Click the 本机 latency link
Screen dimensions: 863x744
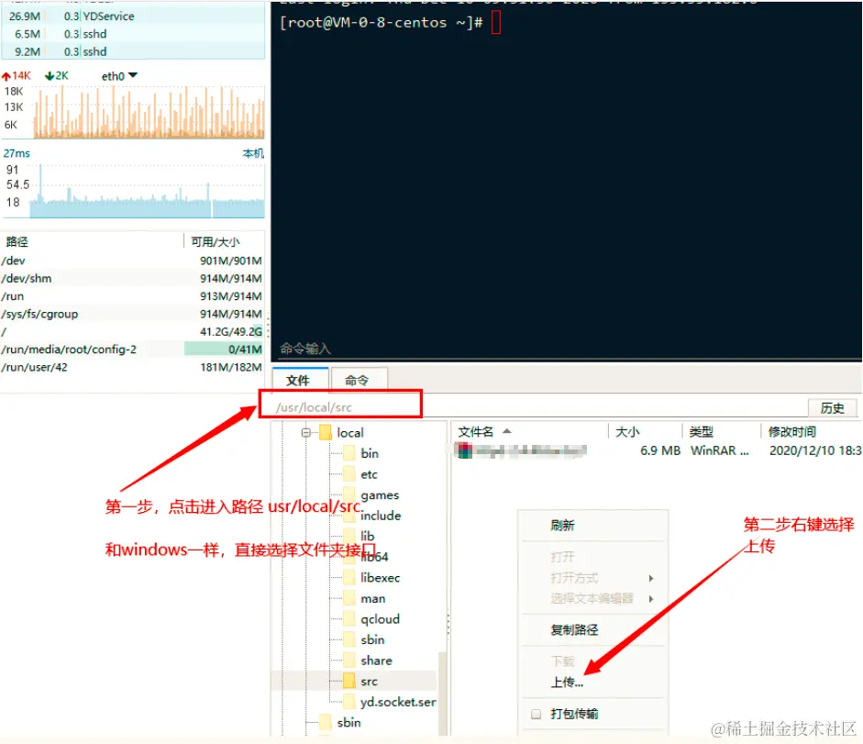[253, 153]
